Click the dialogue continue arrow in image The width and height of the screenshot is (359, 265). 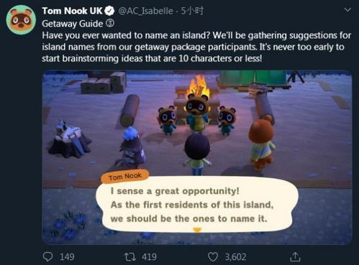[x=197, y=230]
